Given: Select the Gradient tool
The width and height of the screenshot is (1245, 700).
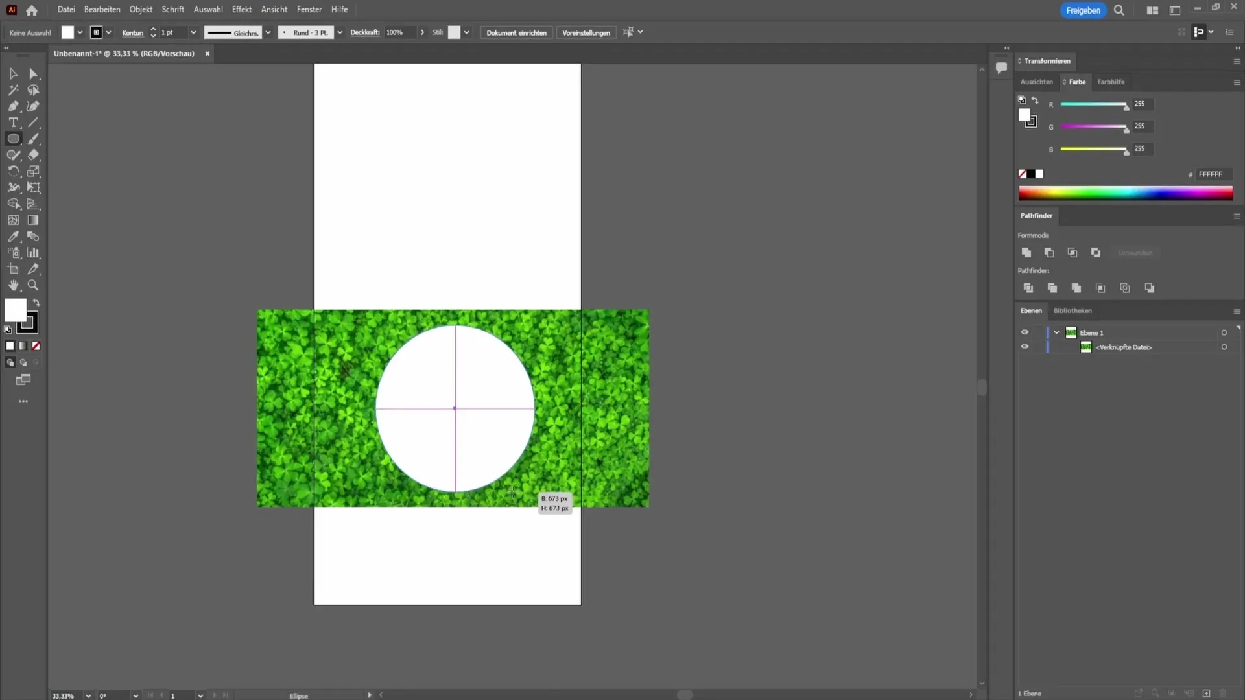Looking at the screenshot, I should 33,220.
